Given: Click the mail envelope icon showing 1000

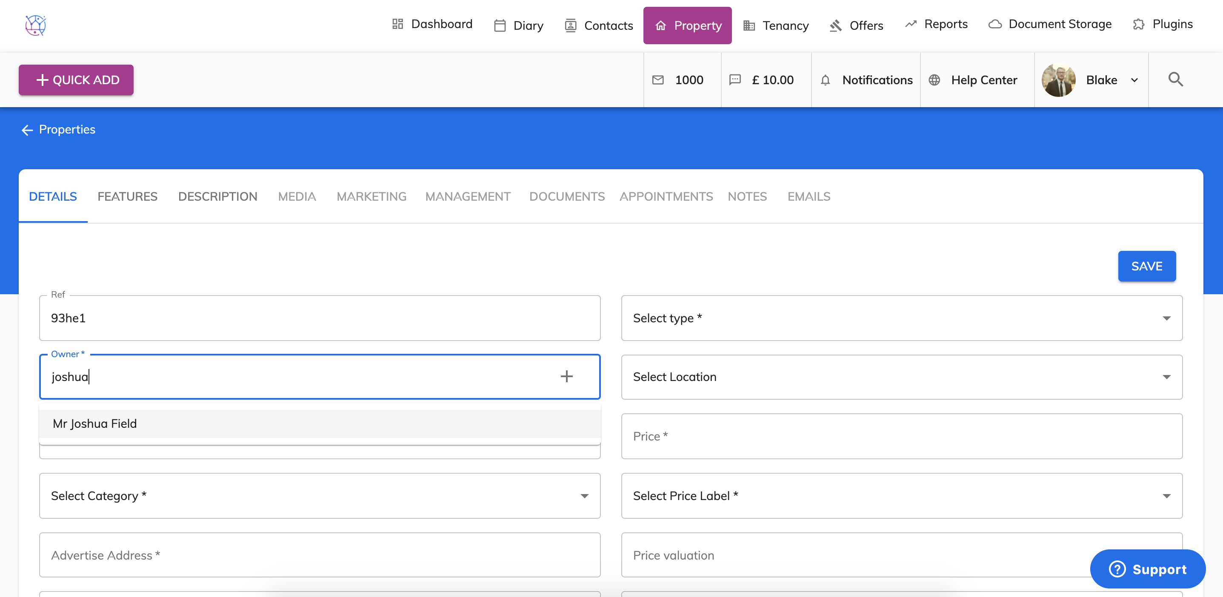Looking at the screenshot, I should coord(658,80).
